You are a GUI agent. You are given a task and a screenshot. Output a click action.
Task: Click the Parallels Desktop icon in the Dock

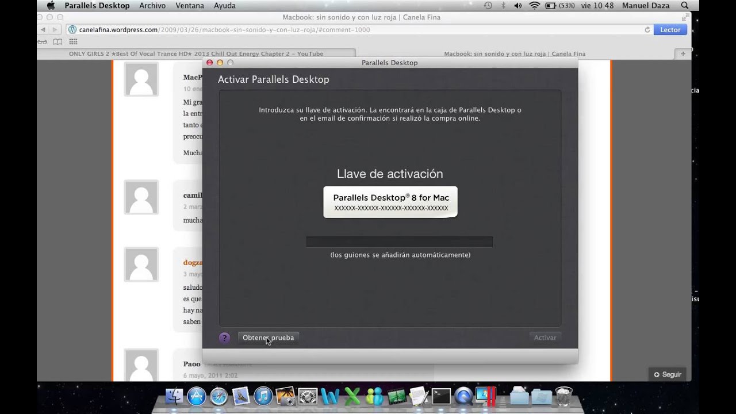(x=486, y=396)
